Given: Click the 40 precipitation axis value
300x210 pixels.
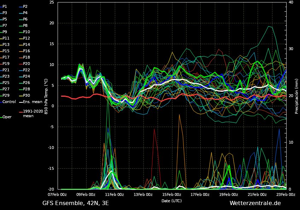Looking at the screenshot, I should 291,2.
